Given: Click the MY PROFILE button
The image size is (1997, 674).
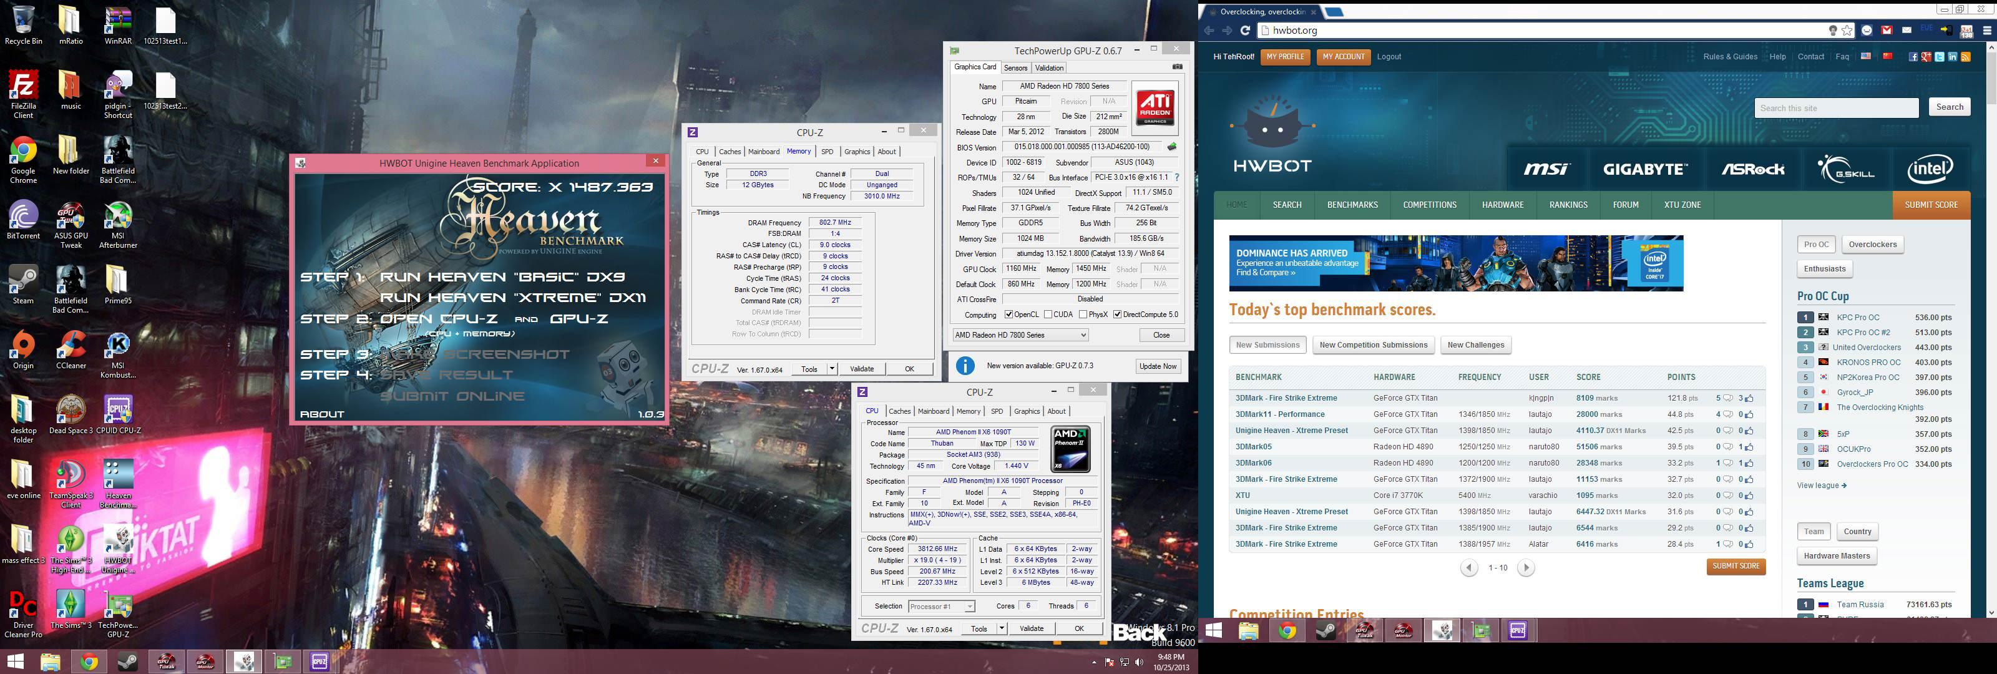Looking at the screenshot, I should click(x=1286, y=57).
